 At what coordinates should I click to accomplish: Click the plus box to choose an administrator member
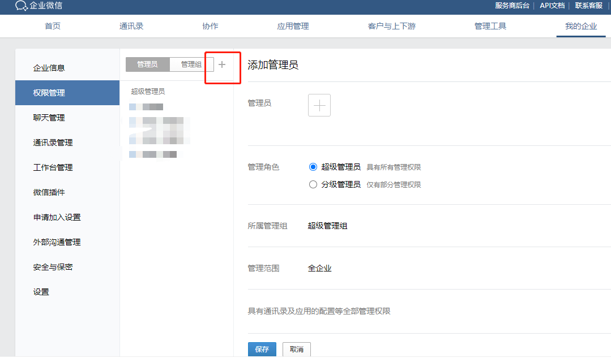tap(319, 105)
